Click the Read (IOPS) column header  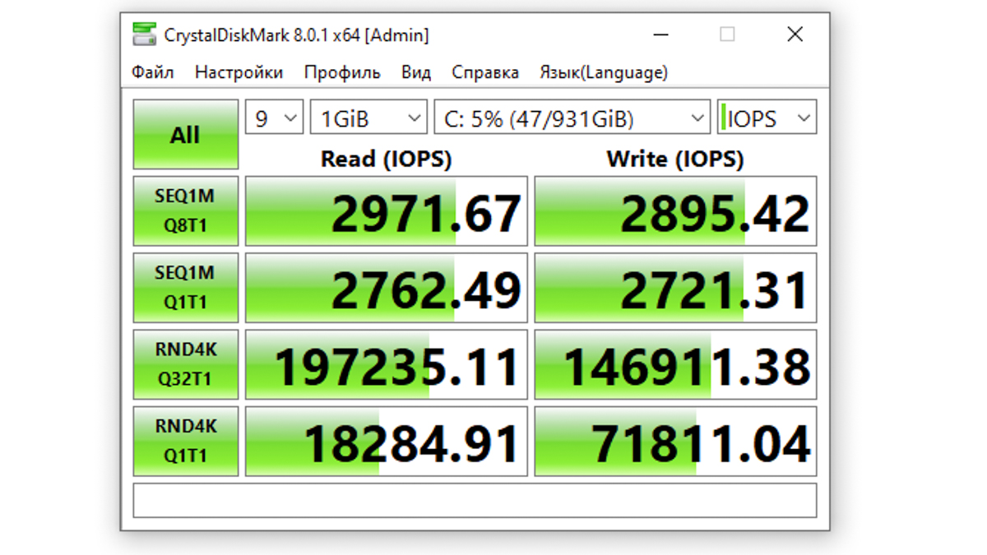[x=387, y=158]
